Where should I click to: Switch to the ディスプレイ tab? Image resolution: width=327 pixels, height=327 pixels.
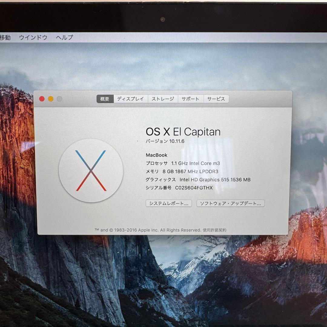130,99
